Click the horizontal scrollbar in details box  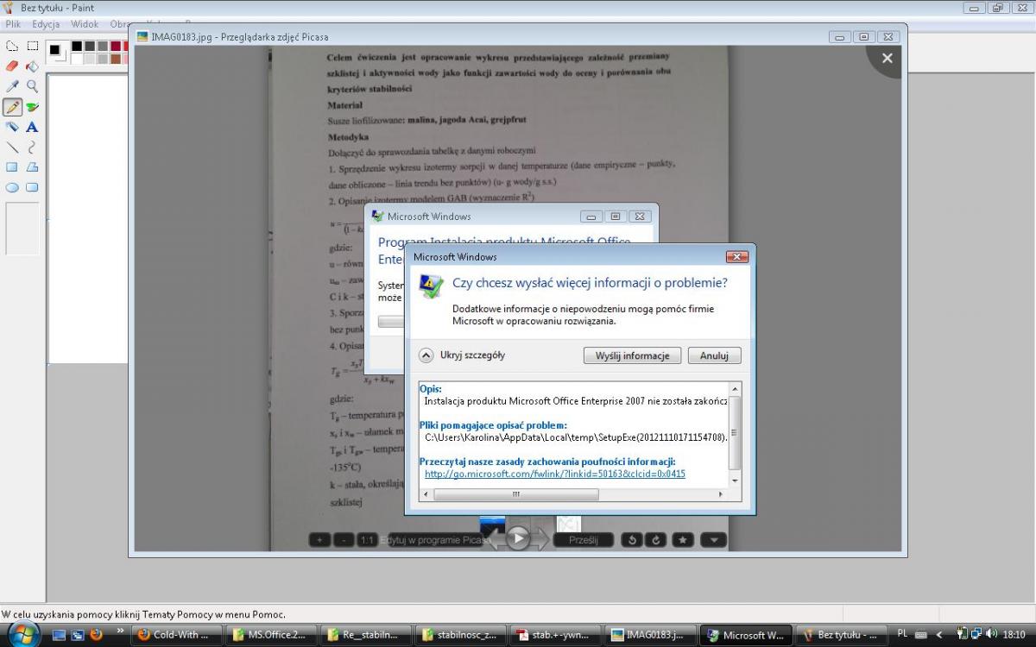(515, 494)
